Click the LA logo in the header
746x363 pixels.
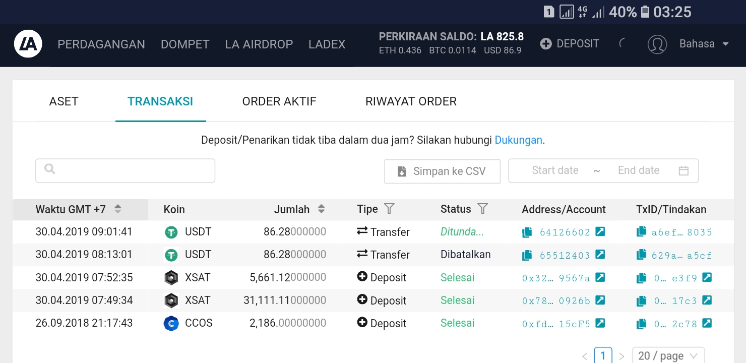pos(28,44)
